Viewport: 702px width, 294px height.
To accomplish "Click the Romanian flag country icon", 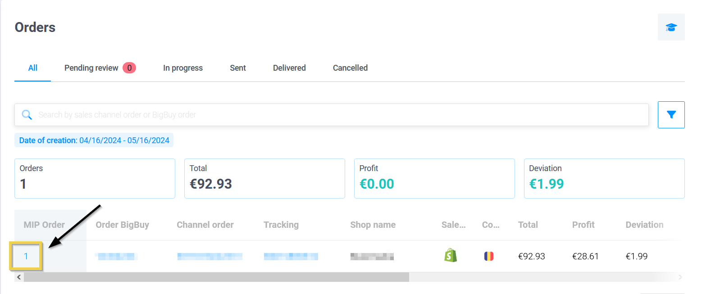I will click(x=488, y=256).
